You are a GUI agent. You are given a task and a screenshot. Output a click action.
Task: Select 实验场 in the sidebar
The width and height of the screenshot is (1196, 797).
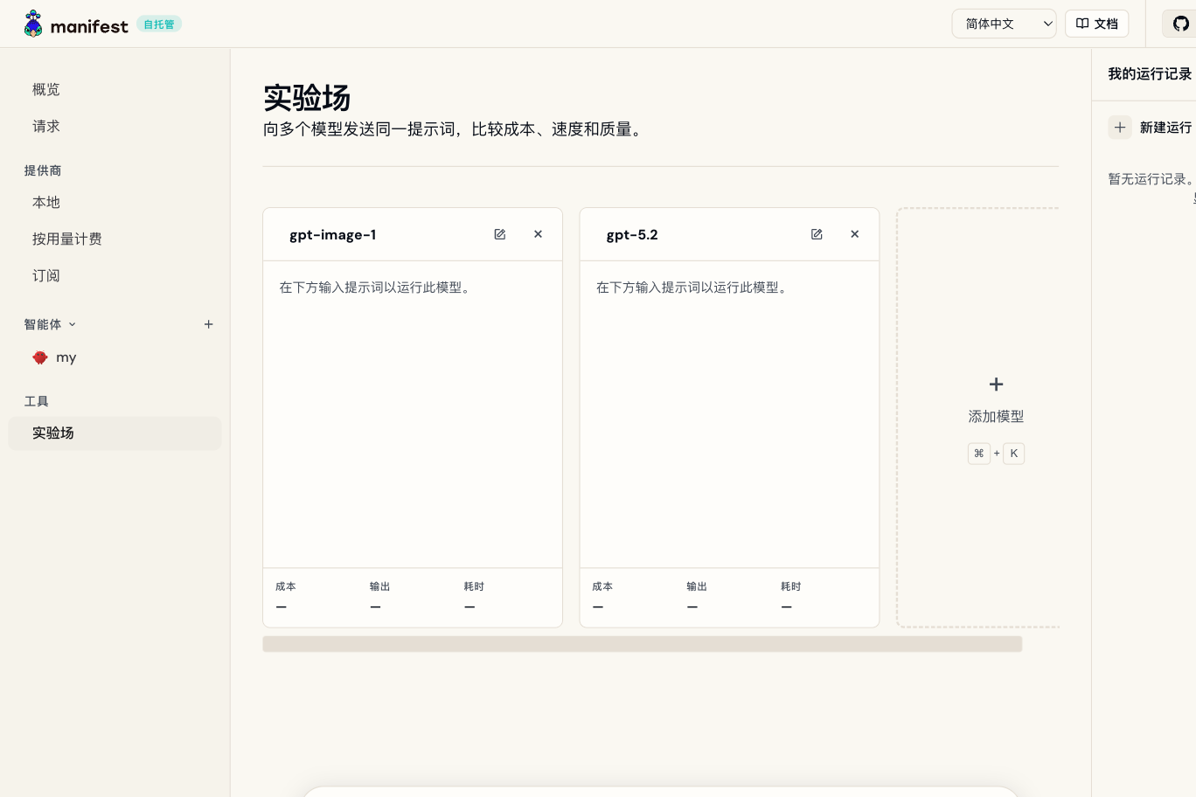tap(115, 433)
